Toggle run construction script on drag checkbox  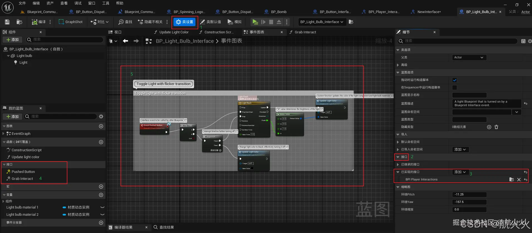pos(455,80)
